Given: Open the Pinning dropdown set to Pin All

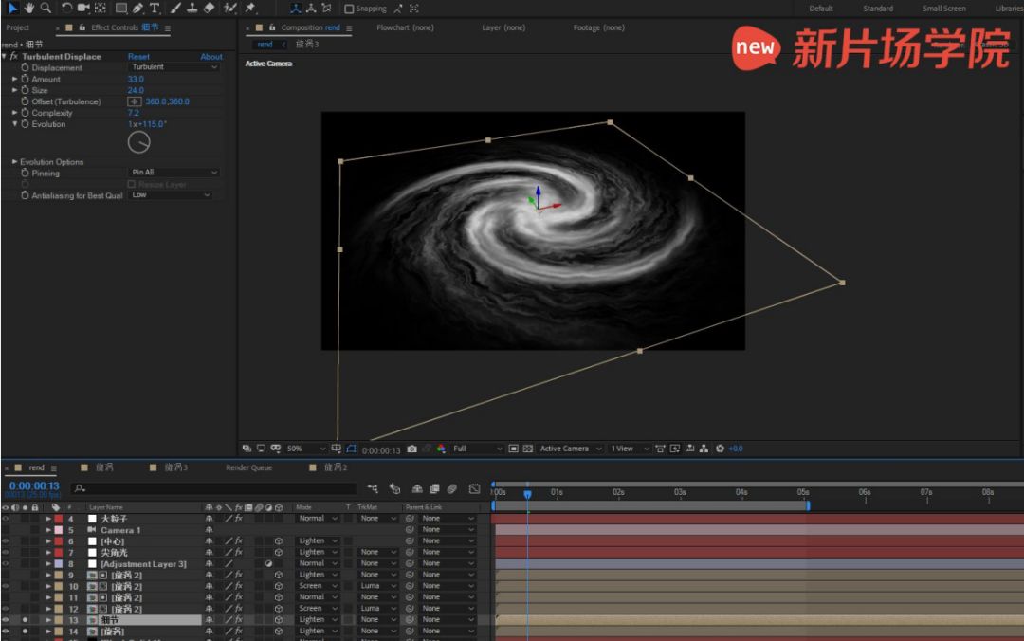Looking at the screenshot, I should tap(174, 173).
